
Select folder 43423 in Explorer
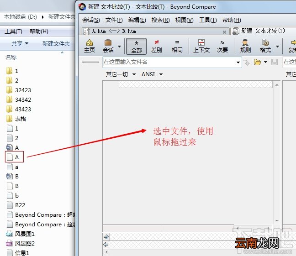[18, 109]
